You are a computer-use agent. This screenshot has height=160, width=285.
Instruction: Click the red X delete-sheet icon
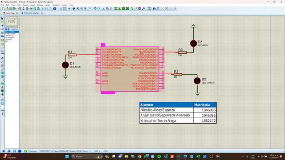pyautogui.click(x=166, y=8)
